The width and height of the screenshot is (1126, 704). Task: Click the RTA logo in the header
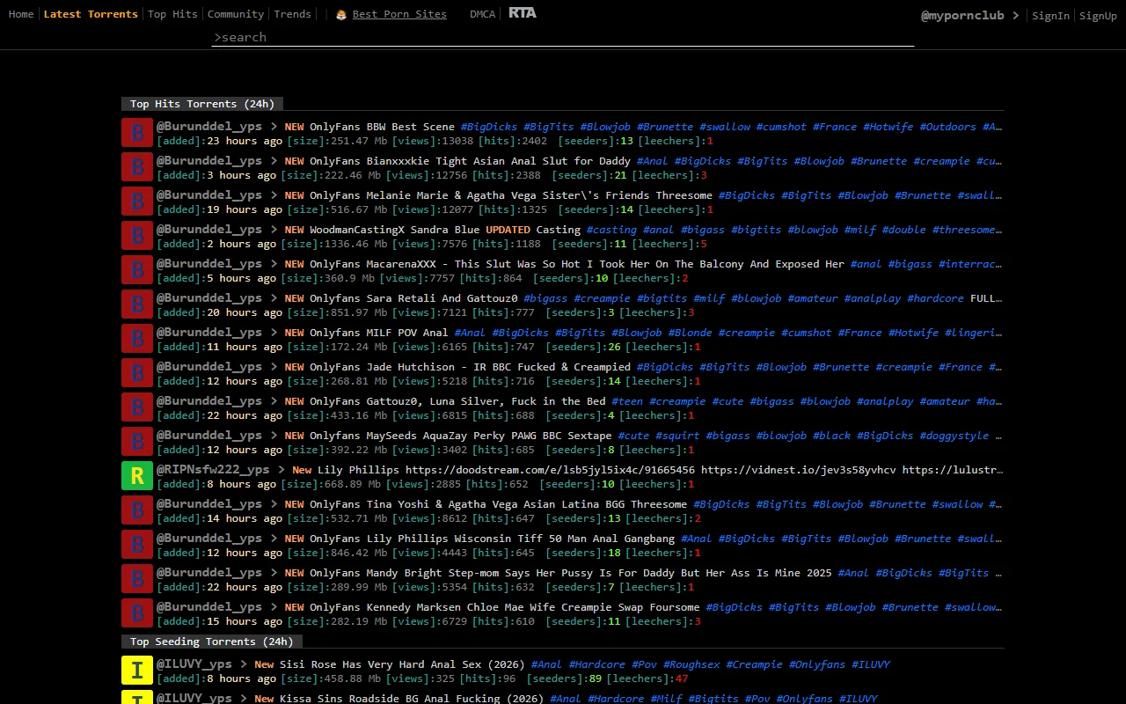point(522,12)
